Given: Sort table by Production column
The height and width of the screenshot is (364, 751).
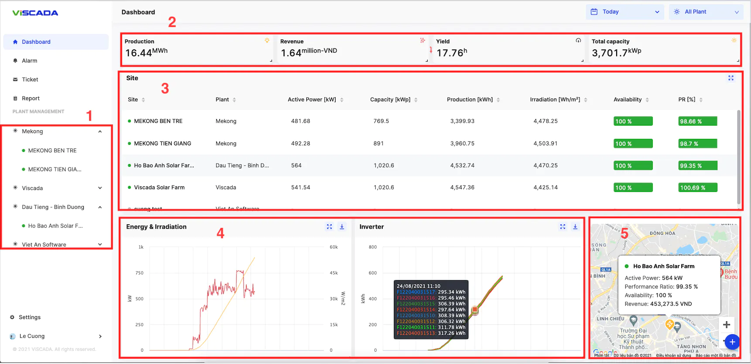Looking at the screenshot, I should (x=498, y=100).
